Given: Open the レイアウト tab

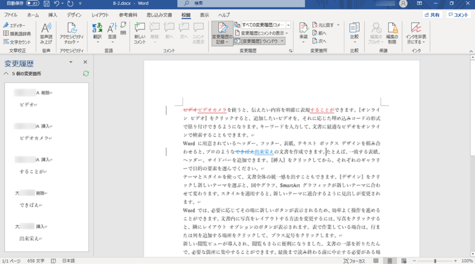Looking at the screenshot, I should 100,15.
